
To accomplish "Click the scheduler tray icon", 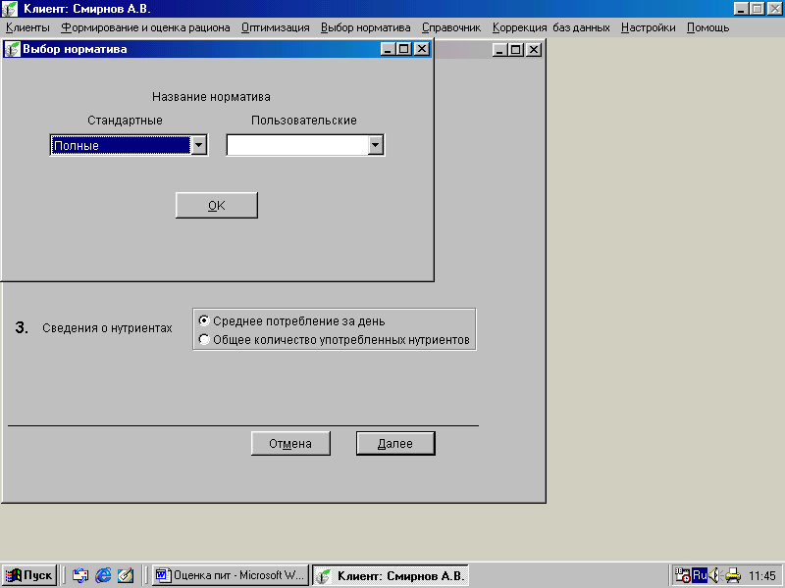I will pyautogui.click(x=682, y=575).
